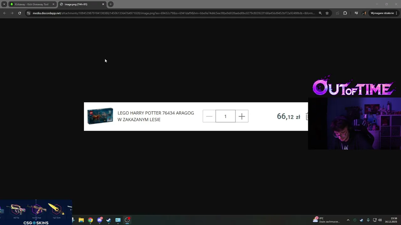View site information icon in address bar
Image resolution: width=401 pixels, height=225 pixels.
29,13
